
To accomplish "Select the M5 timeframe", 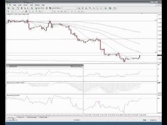I will (58, 11).
